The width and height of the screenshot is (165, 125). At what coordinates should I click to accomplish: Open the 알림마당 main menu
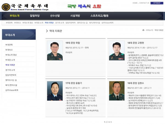click(x=35, y=16)
